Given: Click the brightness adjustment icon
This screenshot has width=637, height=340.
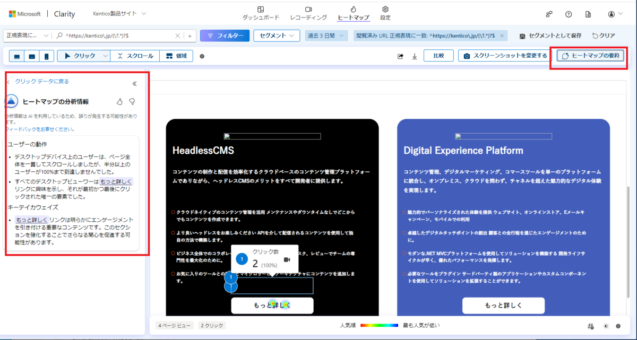Looking at the screenshot, I should point(607,326).
